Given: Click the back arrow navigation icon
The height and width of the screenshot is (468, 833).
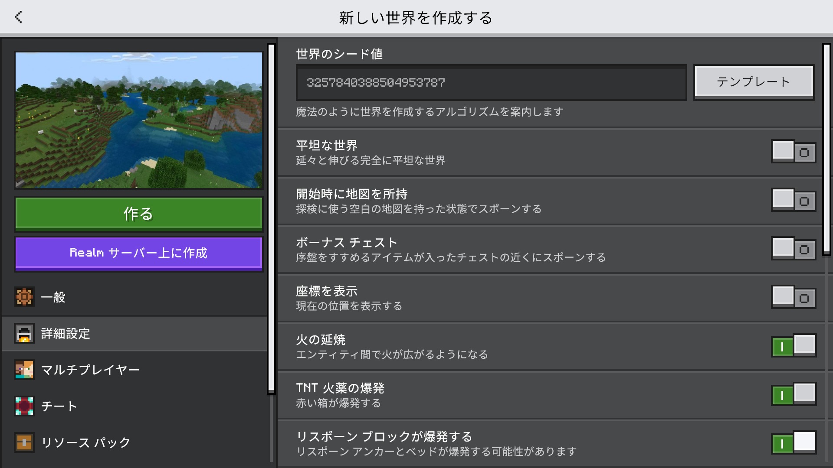Looking at the screenshot, I should click(x=18, y=17).
